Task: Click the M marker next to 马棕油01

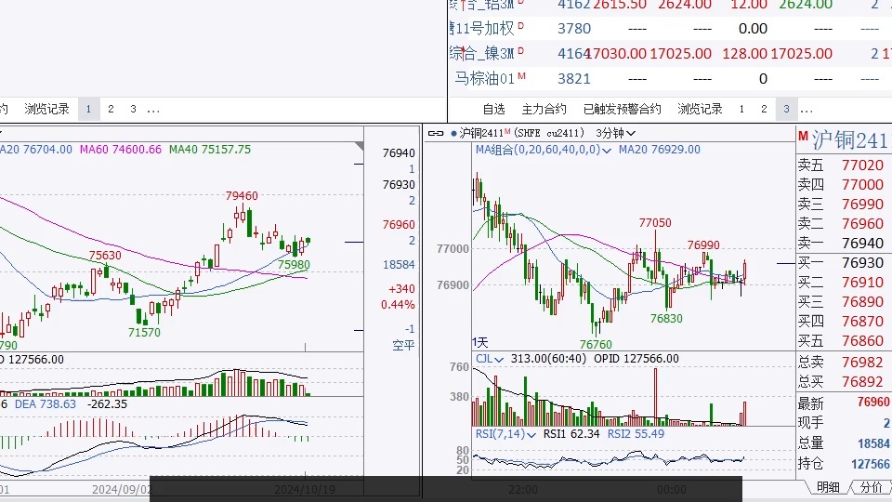Action: click(x=521, y=77)
